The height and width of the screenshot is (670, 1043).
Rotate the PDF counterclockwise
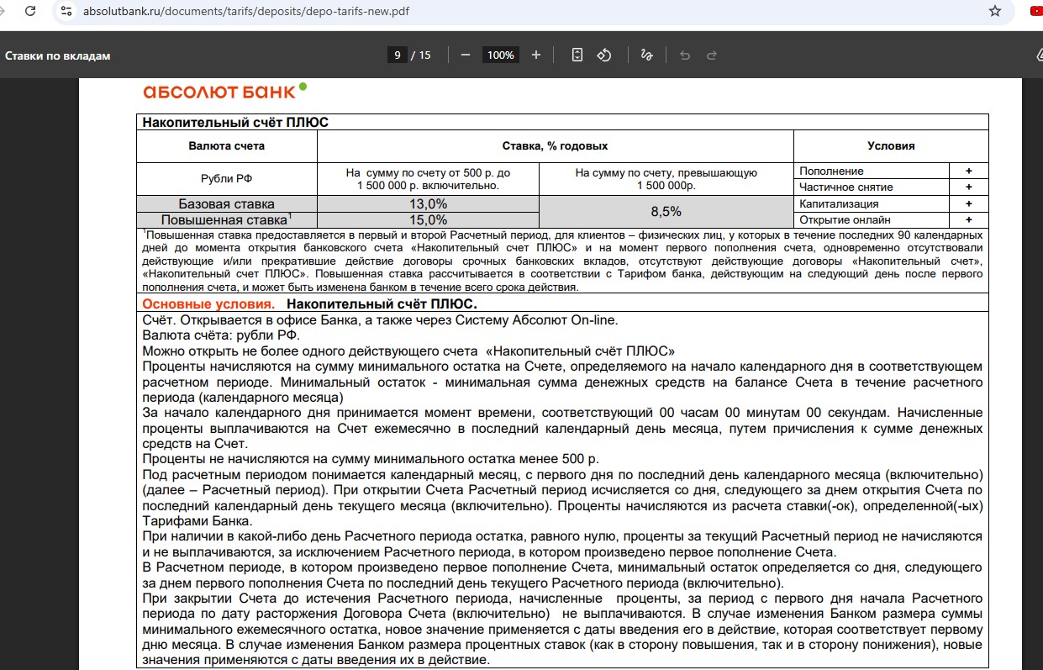tap(603, 55)
